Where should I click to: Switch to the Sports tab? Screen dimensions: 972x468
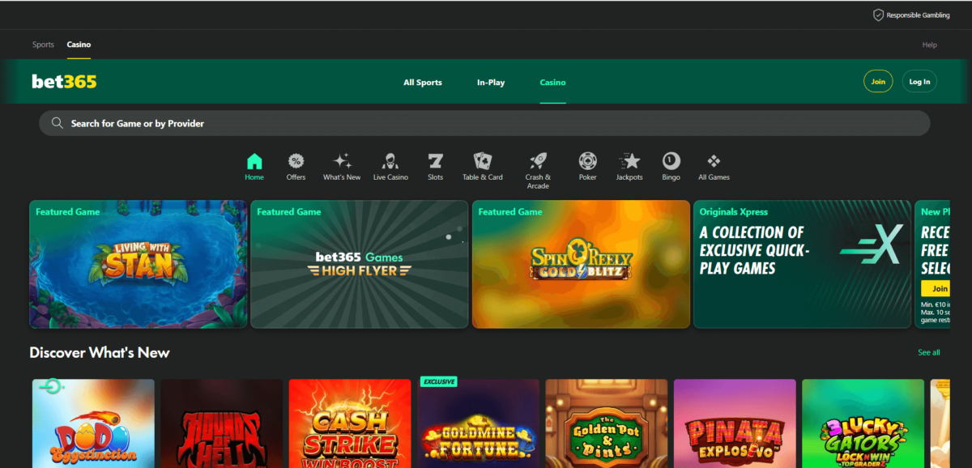coord(43,45)
